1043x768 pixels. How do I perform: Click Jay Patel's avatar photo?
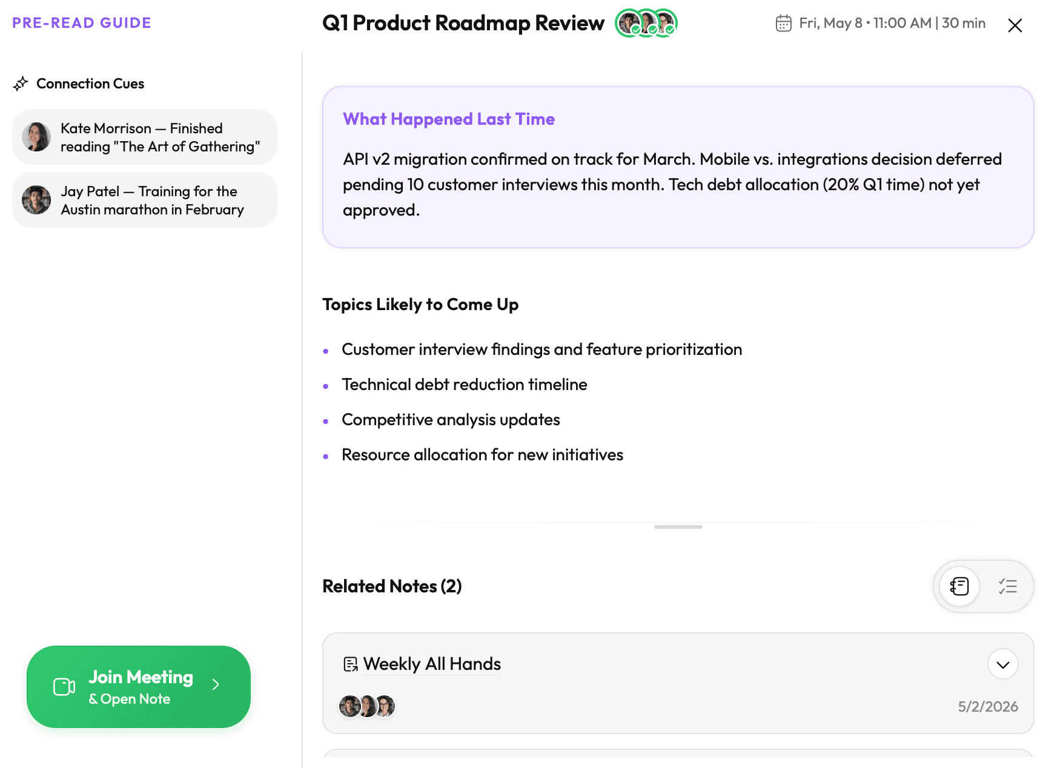coord(36,200)
